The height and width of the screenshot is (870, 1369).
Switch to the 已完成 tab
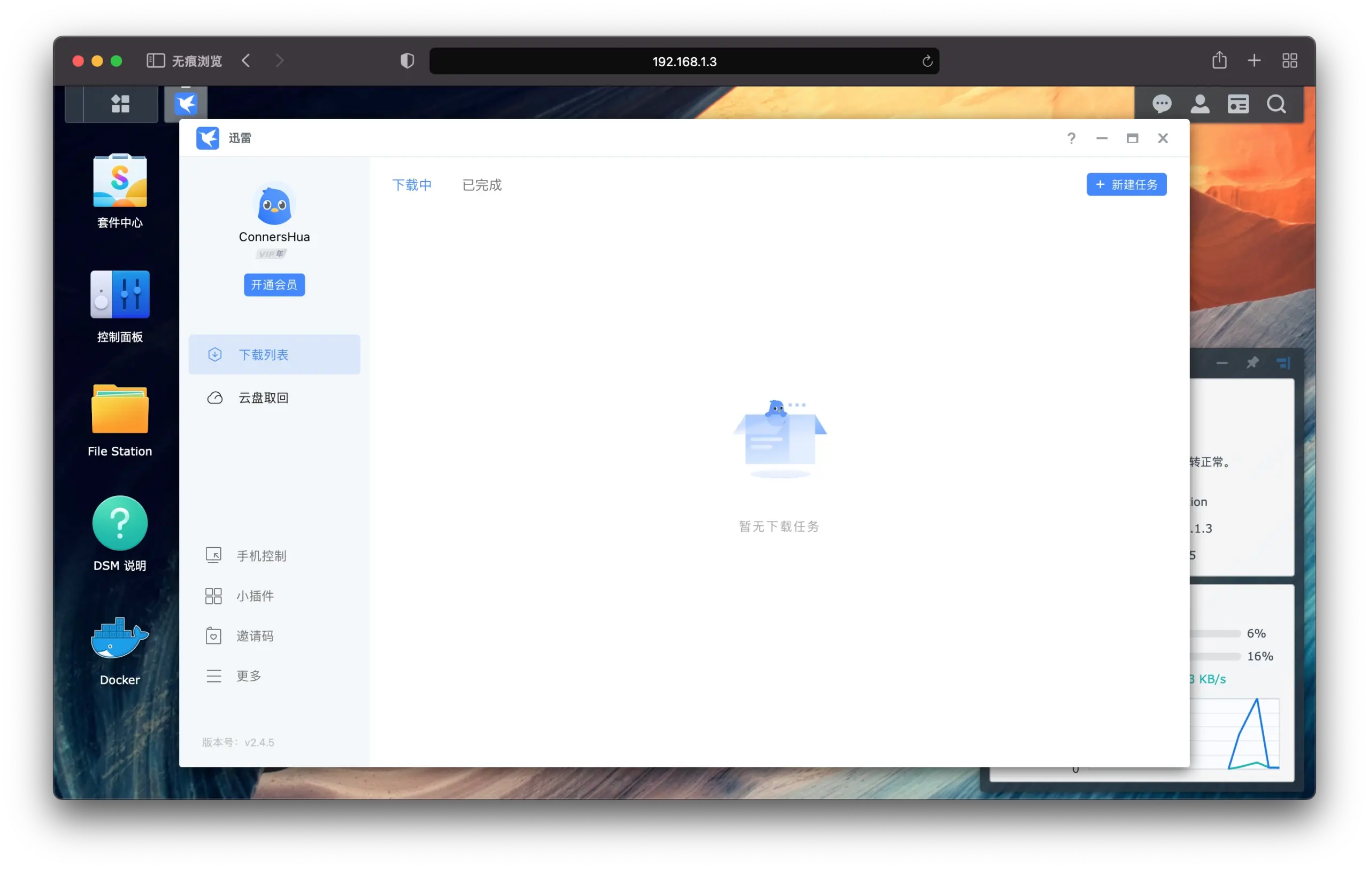481,185
